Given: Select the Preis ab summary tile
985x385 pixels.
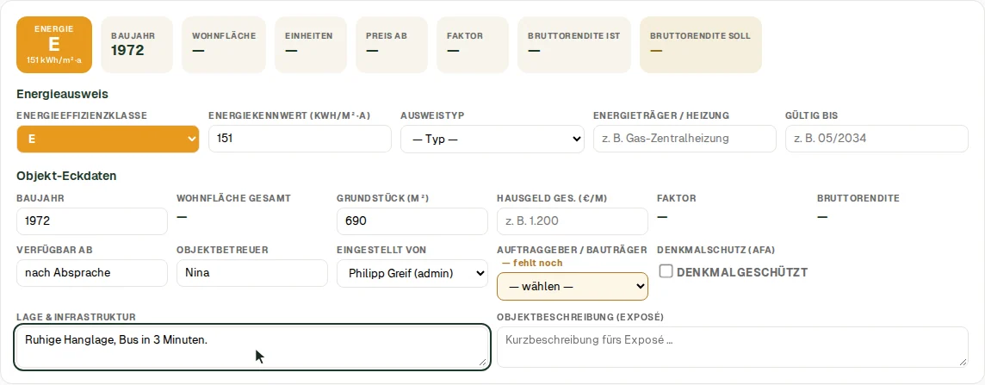Looking at the screenshot, I should point(392,45).
